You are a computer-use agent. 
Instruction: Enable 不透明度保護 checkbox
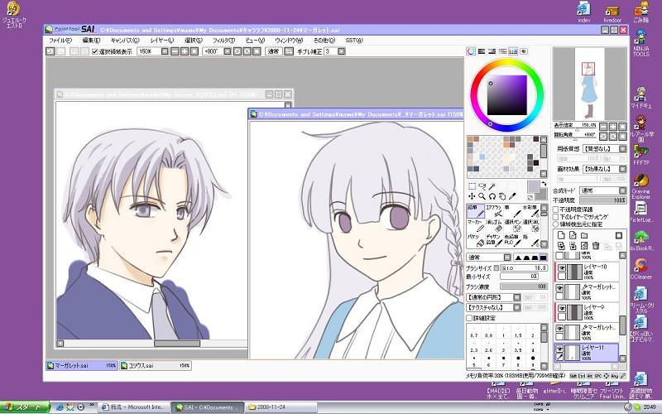tap(556, 209)
